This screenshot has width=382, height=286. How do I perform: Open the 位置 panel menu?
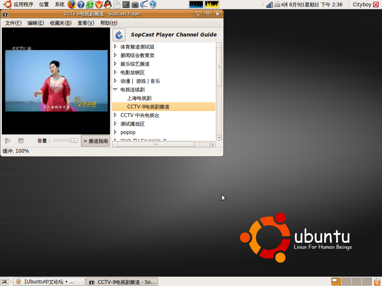[44, 4]
